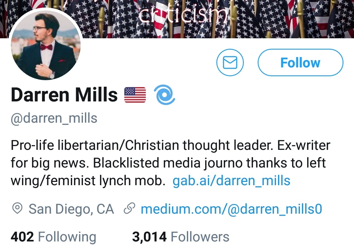Tap the Darren Mills display name
354x248 pixels.
(64, 95)
